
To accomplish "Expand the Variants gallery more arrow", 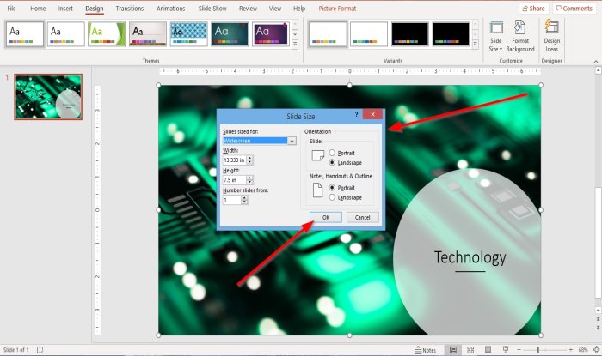I will pyautogui.click(x=476, y=45).
